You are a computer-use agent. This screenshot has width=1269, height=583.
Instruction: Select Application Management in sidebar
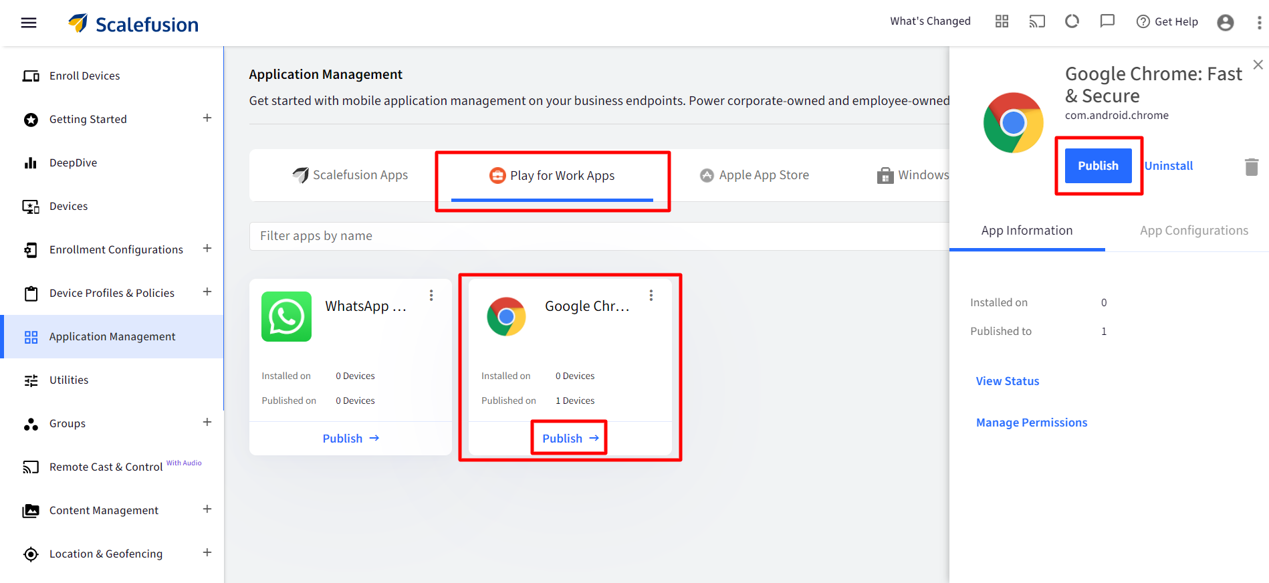coord(112,336)
